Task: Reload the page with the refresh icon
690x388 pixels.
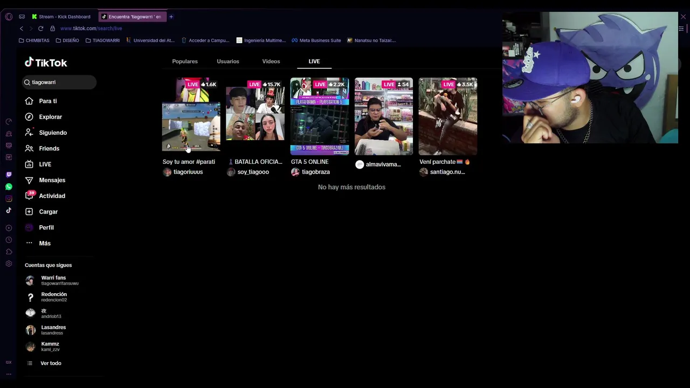Action: pyautogui.click(x=40, y=28)
